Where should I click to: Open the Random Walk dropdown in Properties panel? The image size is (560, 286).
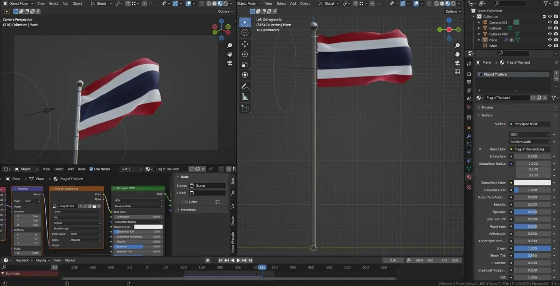click(x=530, y=142)
